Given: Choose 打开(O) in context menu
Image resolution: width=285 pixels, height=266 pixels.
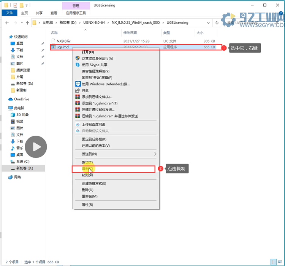Looking at the screenshot, I should coord(116,52).
